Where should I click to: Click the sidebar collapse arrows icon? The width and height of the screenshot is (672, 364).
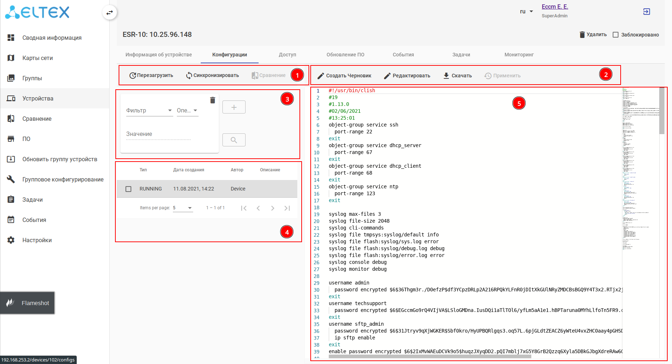109,13
